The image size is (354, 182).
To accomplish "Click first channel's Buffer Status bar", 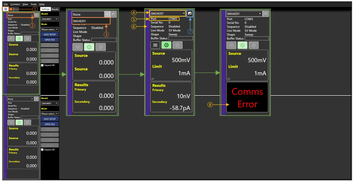I will (x=30, y=33).
